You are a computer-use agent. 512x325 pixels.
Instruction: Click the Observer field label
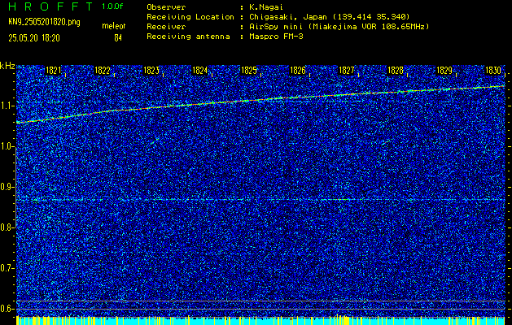[x=166, y=7]
